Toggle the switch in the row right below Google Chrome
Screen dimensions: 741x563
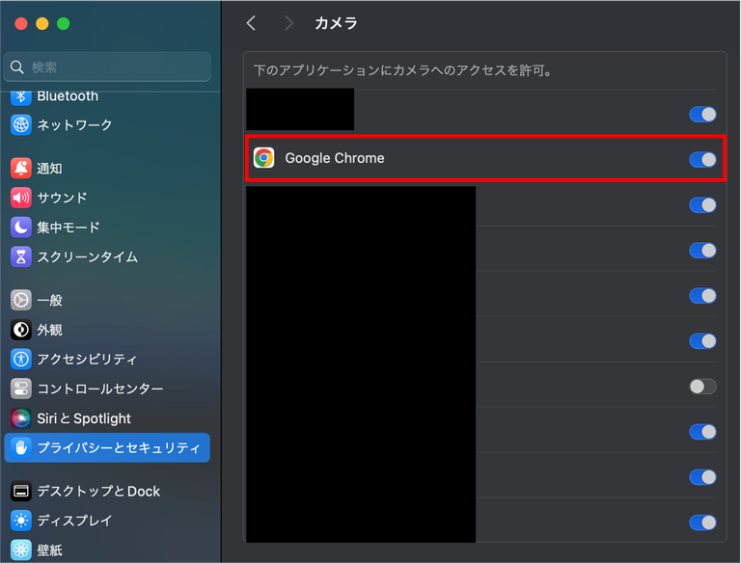[x=702, y=205]
